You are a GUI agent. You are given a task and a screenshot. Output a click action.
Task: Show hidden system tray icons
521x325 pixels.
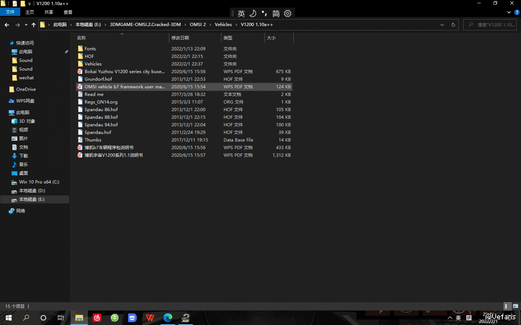pos(450,318)
